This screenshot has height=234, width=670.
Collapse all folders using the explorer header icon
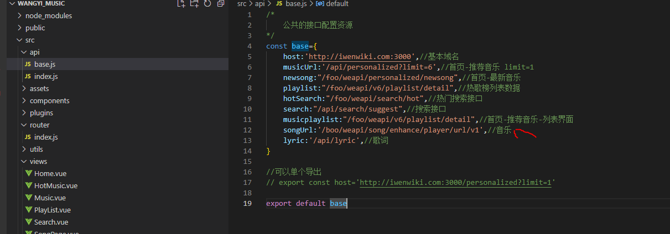click(x=221, y=4)
